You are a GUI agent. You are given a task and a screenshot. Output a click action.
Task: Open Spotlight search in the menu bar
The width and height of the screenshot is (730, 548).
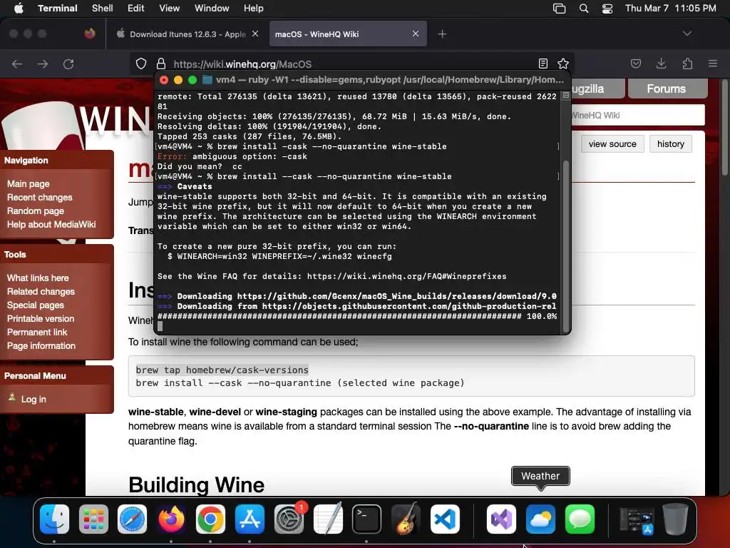tap(584, 9)
